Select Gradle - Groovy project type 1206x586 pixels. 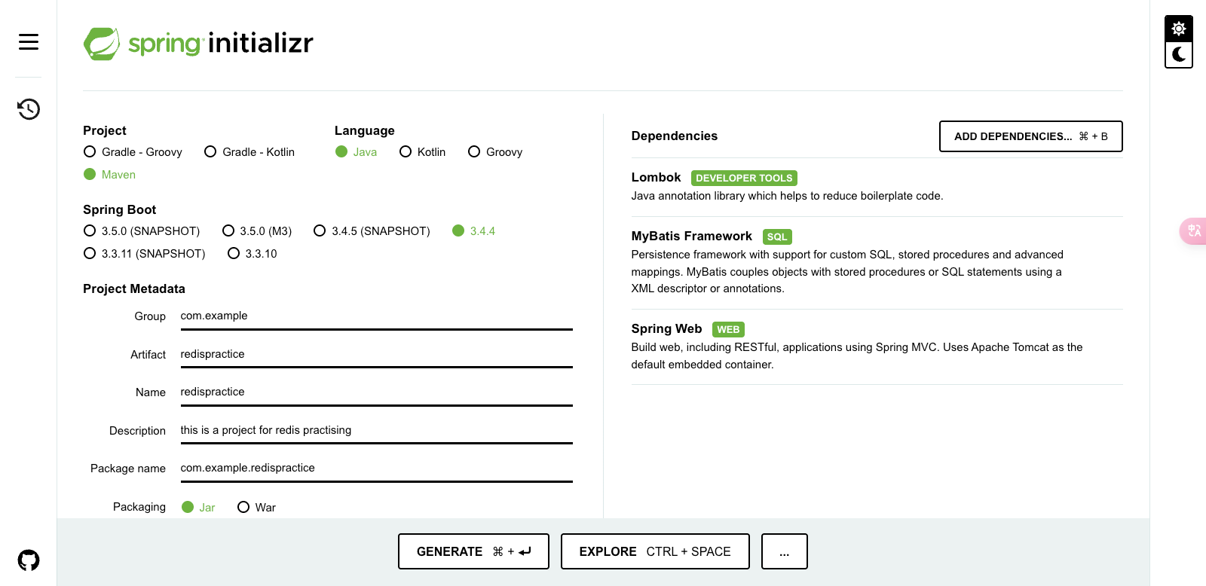tap(133, 152)
